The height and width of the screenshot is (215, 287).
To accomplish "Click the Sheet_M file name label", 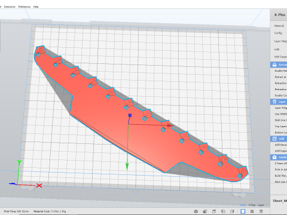I will click(x=280, y=201).
